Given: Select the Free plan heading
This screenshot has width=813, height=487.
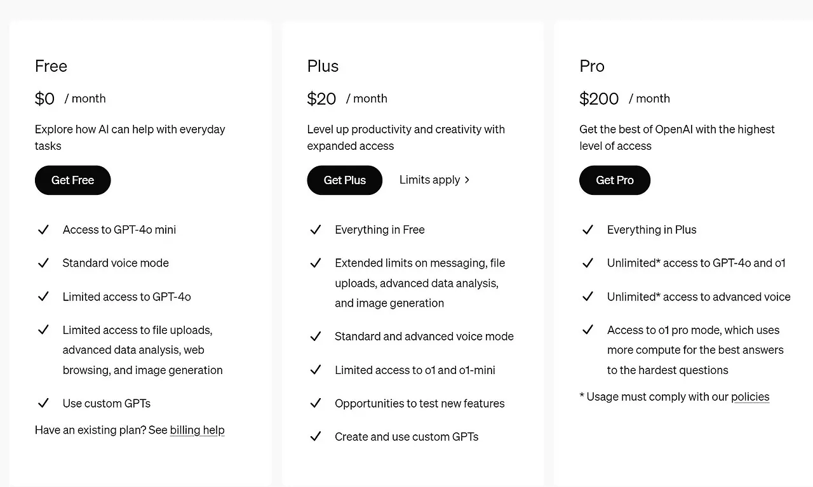Looking at the screenshot, I should (51, 66).
